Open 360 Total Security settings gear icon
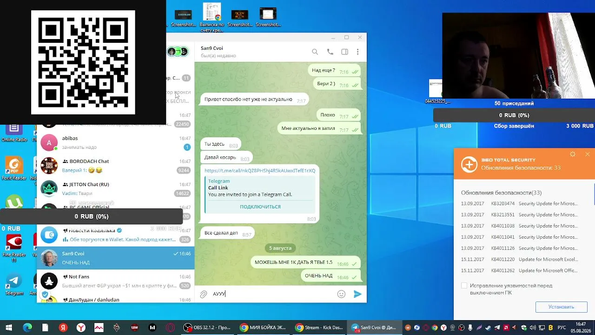 coord(573,154)
